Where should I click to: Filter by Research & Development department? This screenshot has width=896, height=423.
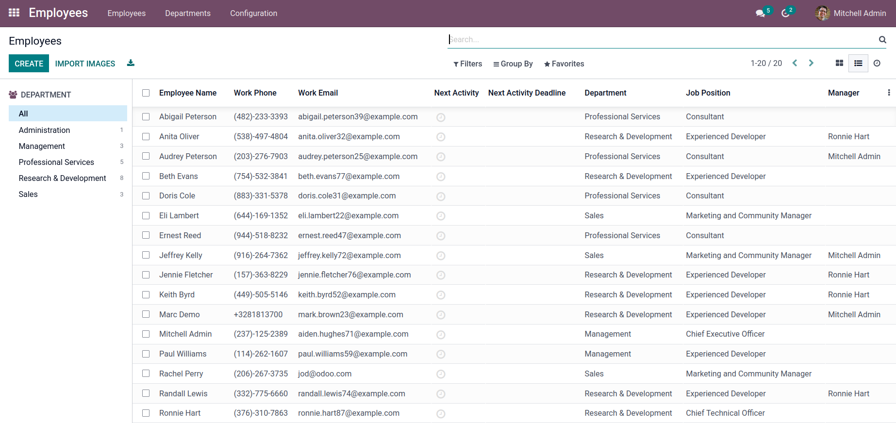coord(62,178)
